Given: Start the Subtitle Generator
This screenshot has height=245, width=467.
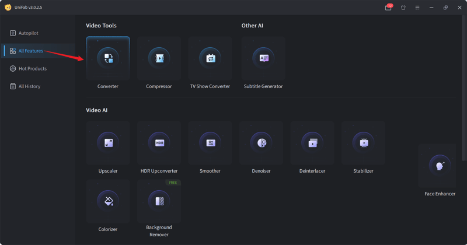Looking at the screenshot, I should click(263, 58).
